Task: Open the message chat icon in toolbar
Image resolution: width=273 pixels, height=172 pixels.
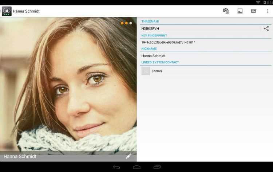Action: pyautogui.click(x=253, y=11)
